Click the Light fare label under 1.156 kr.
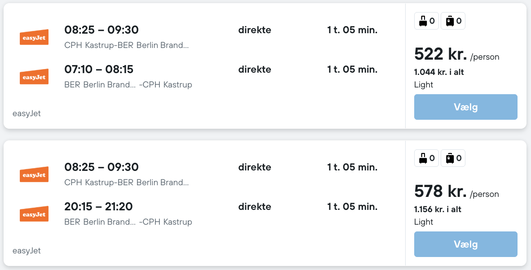The height and width of the screenshot is (270, 531). pyautogui.click(x=424, y=222)
